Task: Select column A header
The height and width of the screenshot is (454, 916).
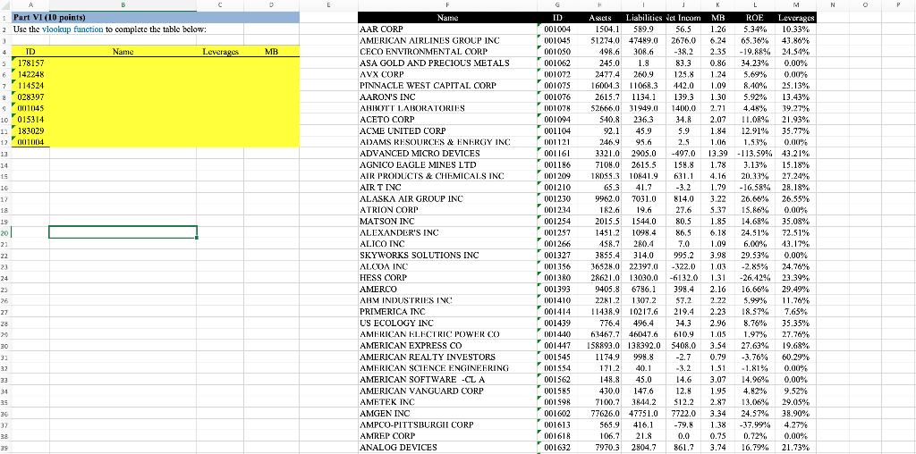Action: [30, 4]
